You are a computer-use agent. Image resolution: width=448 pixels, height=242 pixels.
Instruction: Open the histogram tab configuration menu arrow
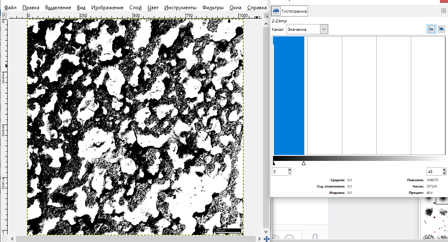click(443, 10)
